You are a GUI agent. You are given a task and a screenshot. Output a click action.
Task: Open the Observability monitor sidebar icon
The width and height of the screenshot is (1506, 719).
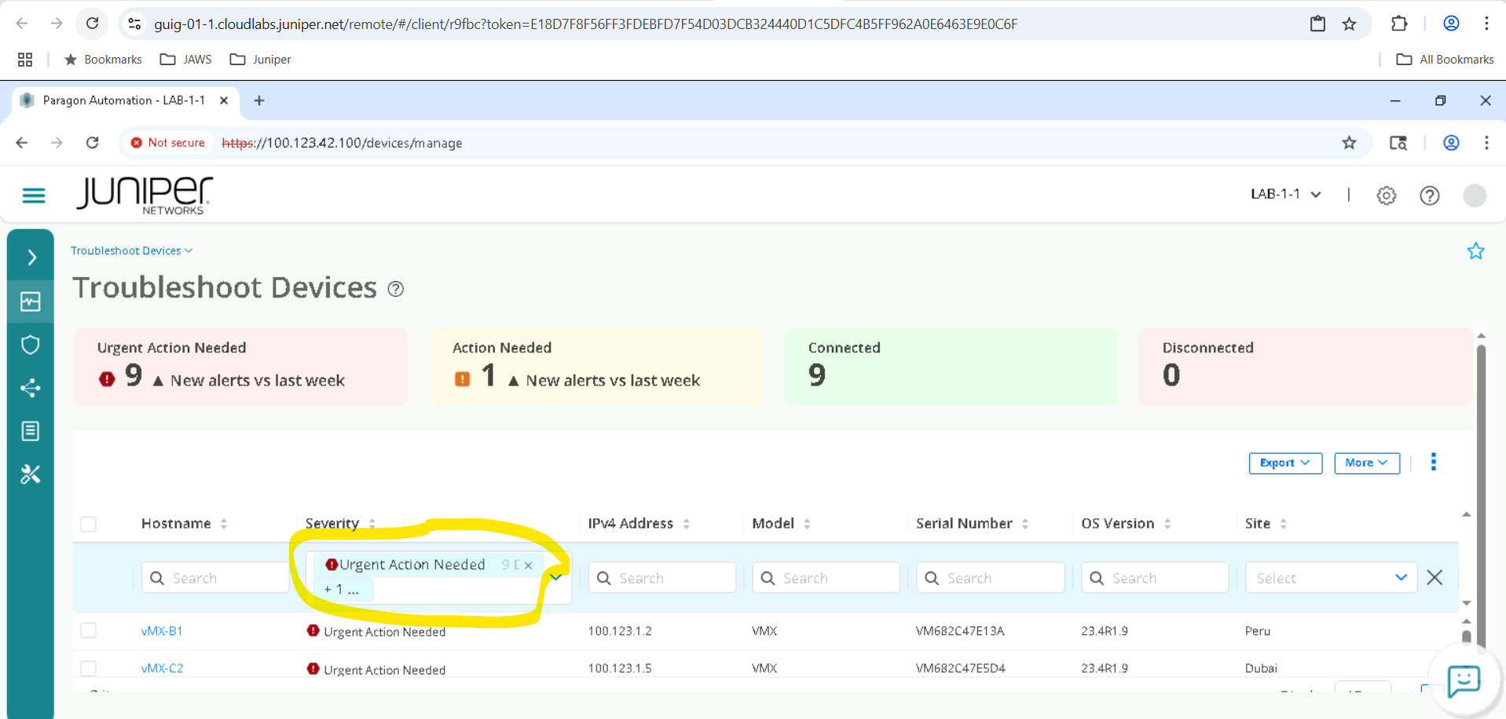click(31, 301)
